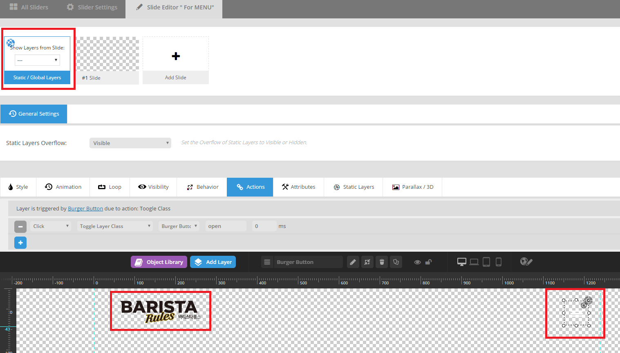Screen dimensions: 620x353
Task: Remove the action with the minus button
Action: [x=20, y=226]
